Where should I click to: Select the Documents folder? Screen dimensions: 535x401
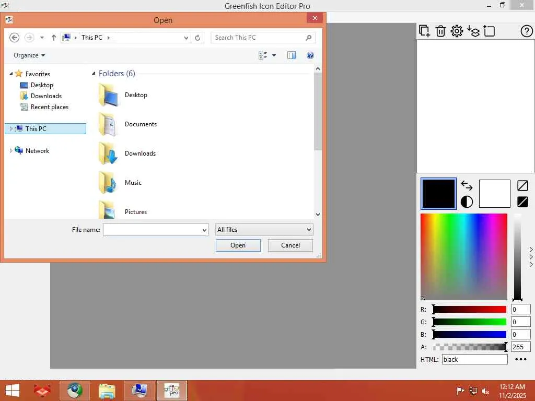pos(141,124)
